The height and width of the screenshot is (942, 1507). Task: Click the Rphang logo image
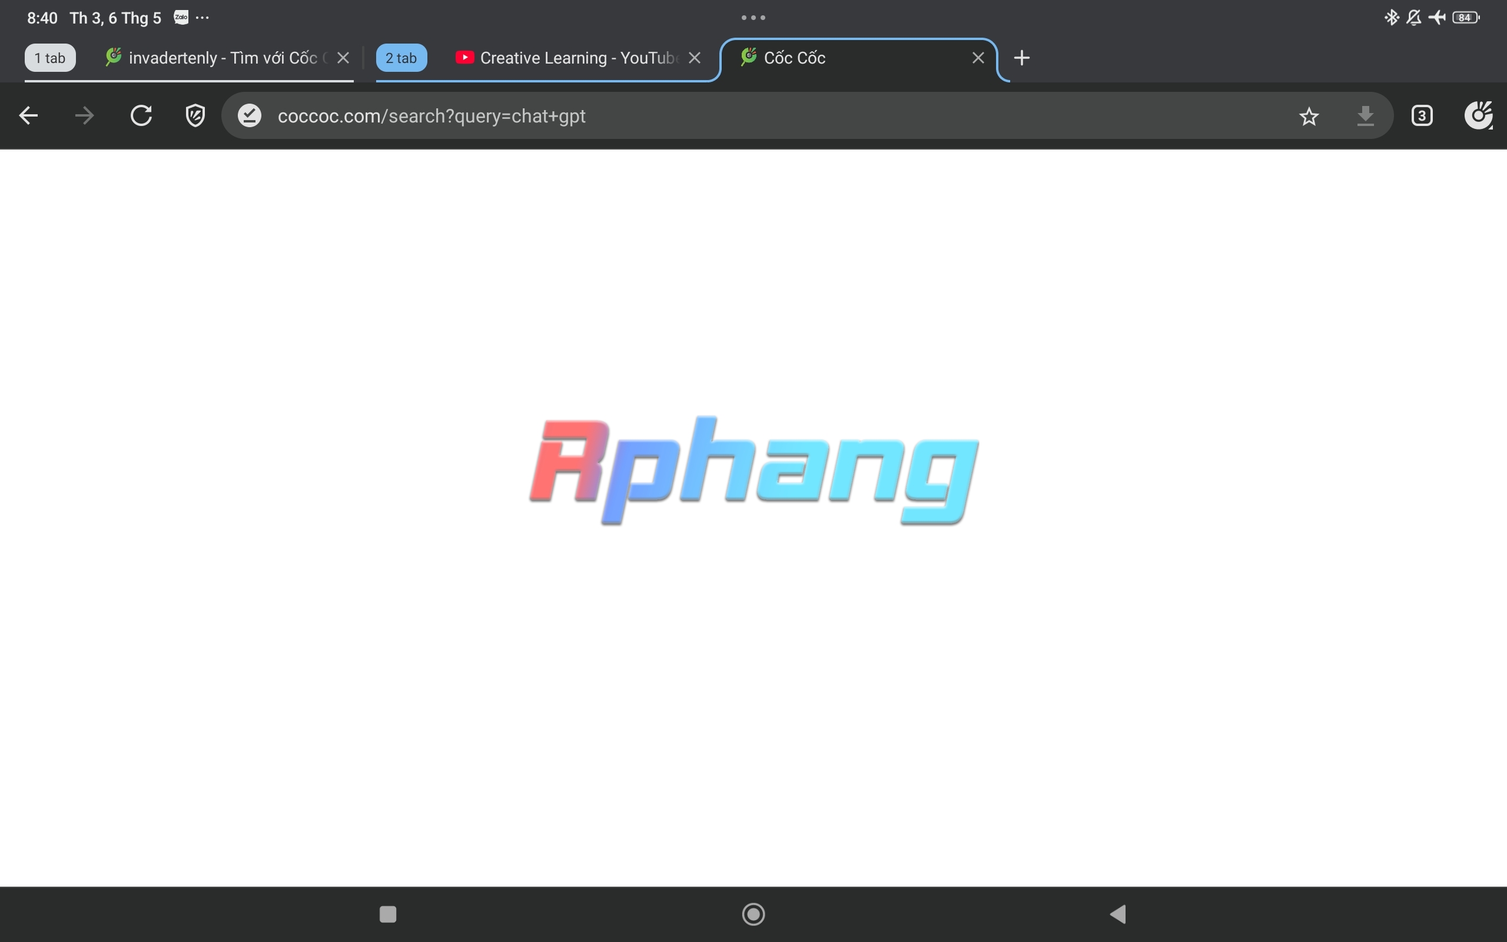tap(753, 470)
